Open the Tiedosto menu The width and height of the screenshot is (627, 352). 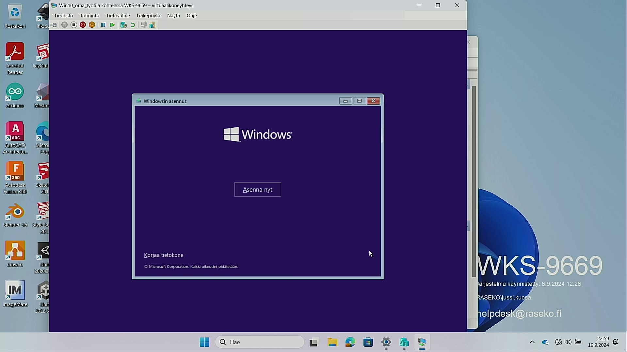(64, 16)
